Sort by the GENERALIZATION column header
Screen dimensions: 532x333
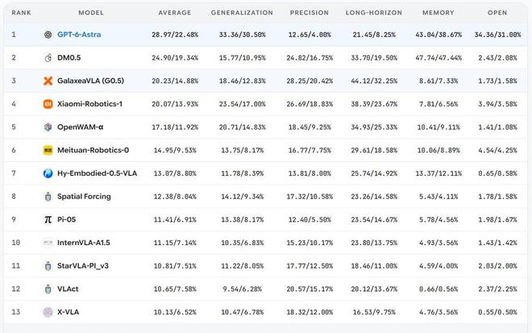(242, 13)
